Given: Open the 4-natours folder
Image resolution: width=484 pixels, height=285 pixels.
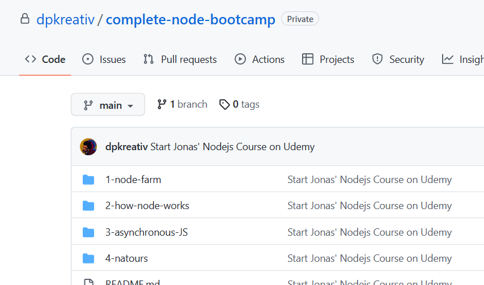Looking at the screenshot, I should (126, 258).
